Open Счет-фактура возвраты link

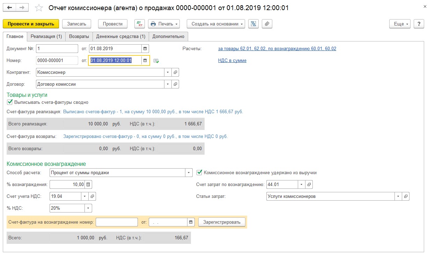(146, 137)
